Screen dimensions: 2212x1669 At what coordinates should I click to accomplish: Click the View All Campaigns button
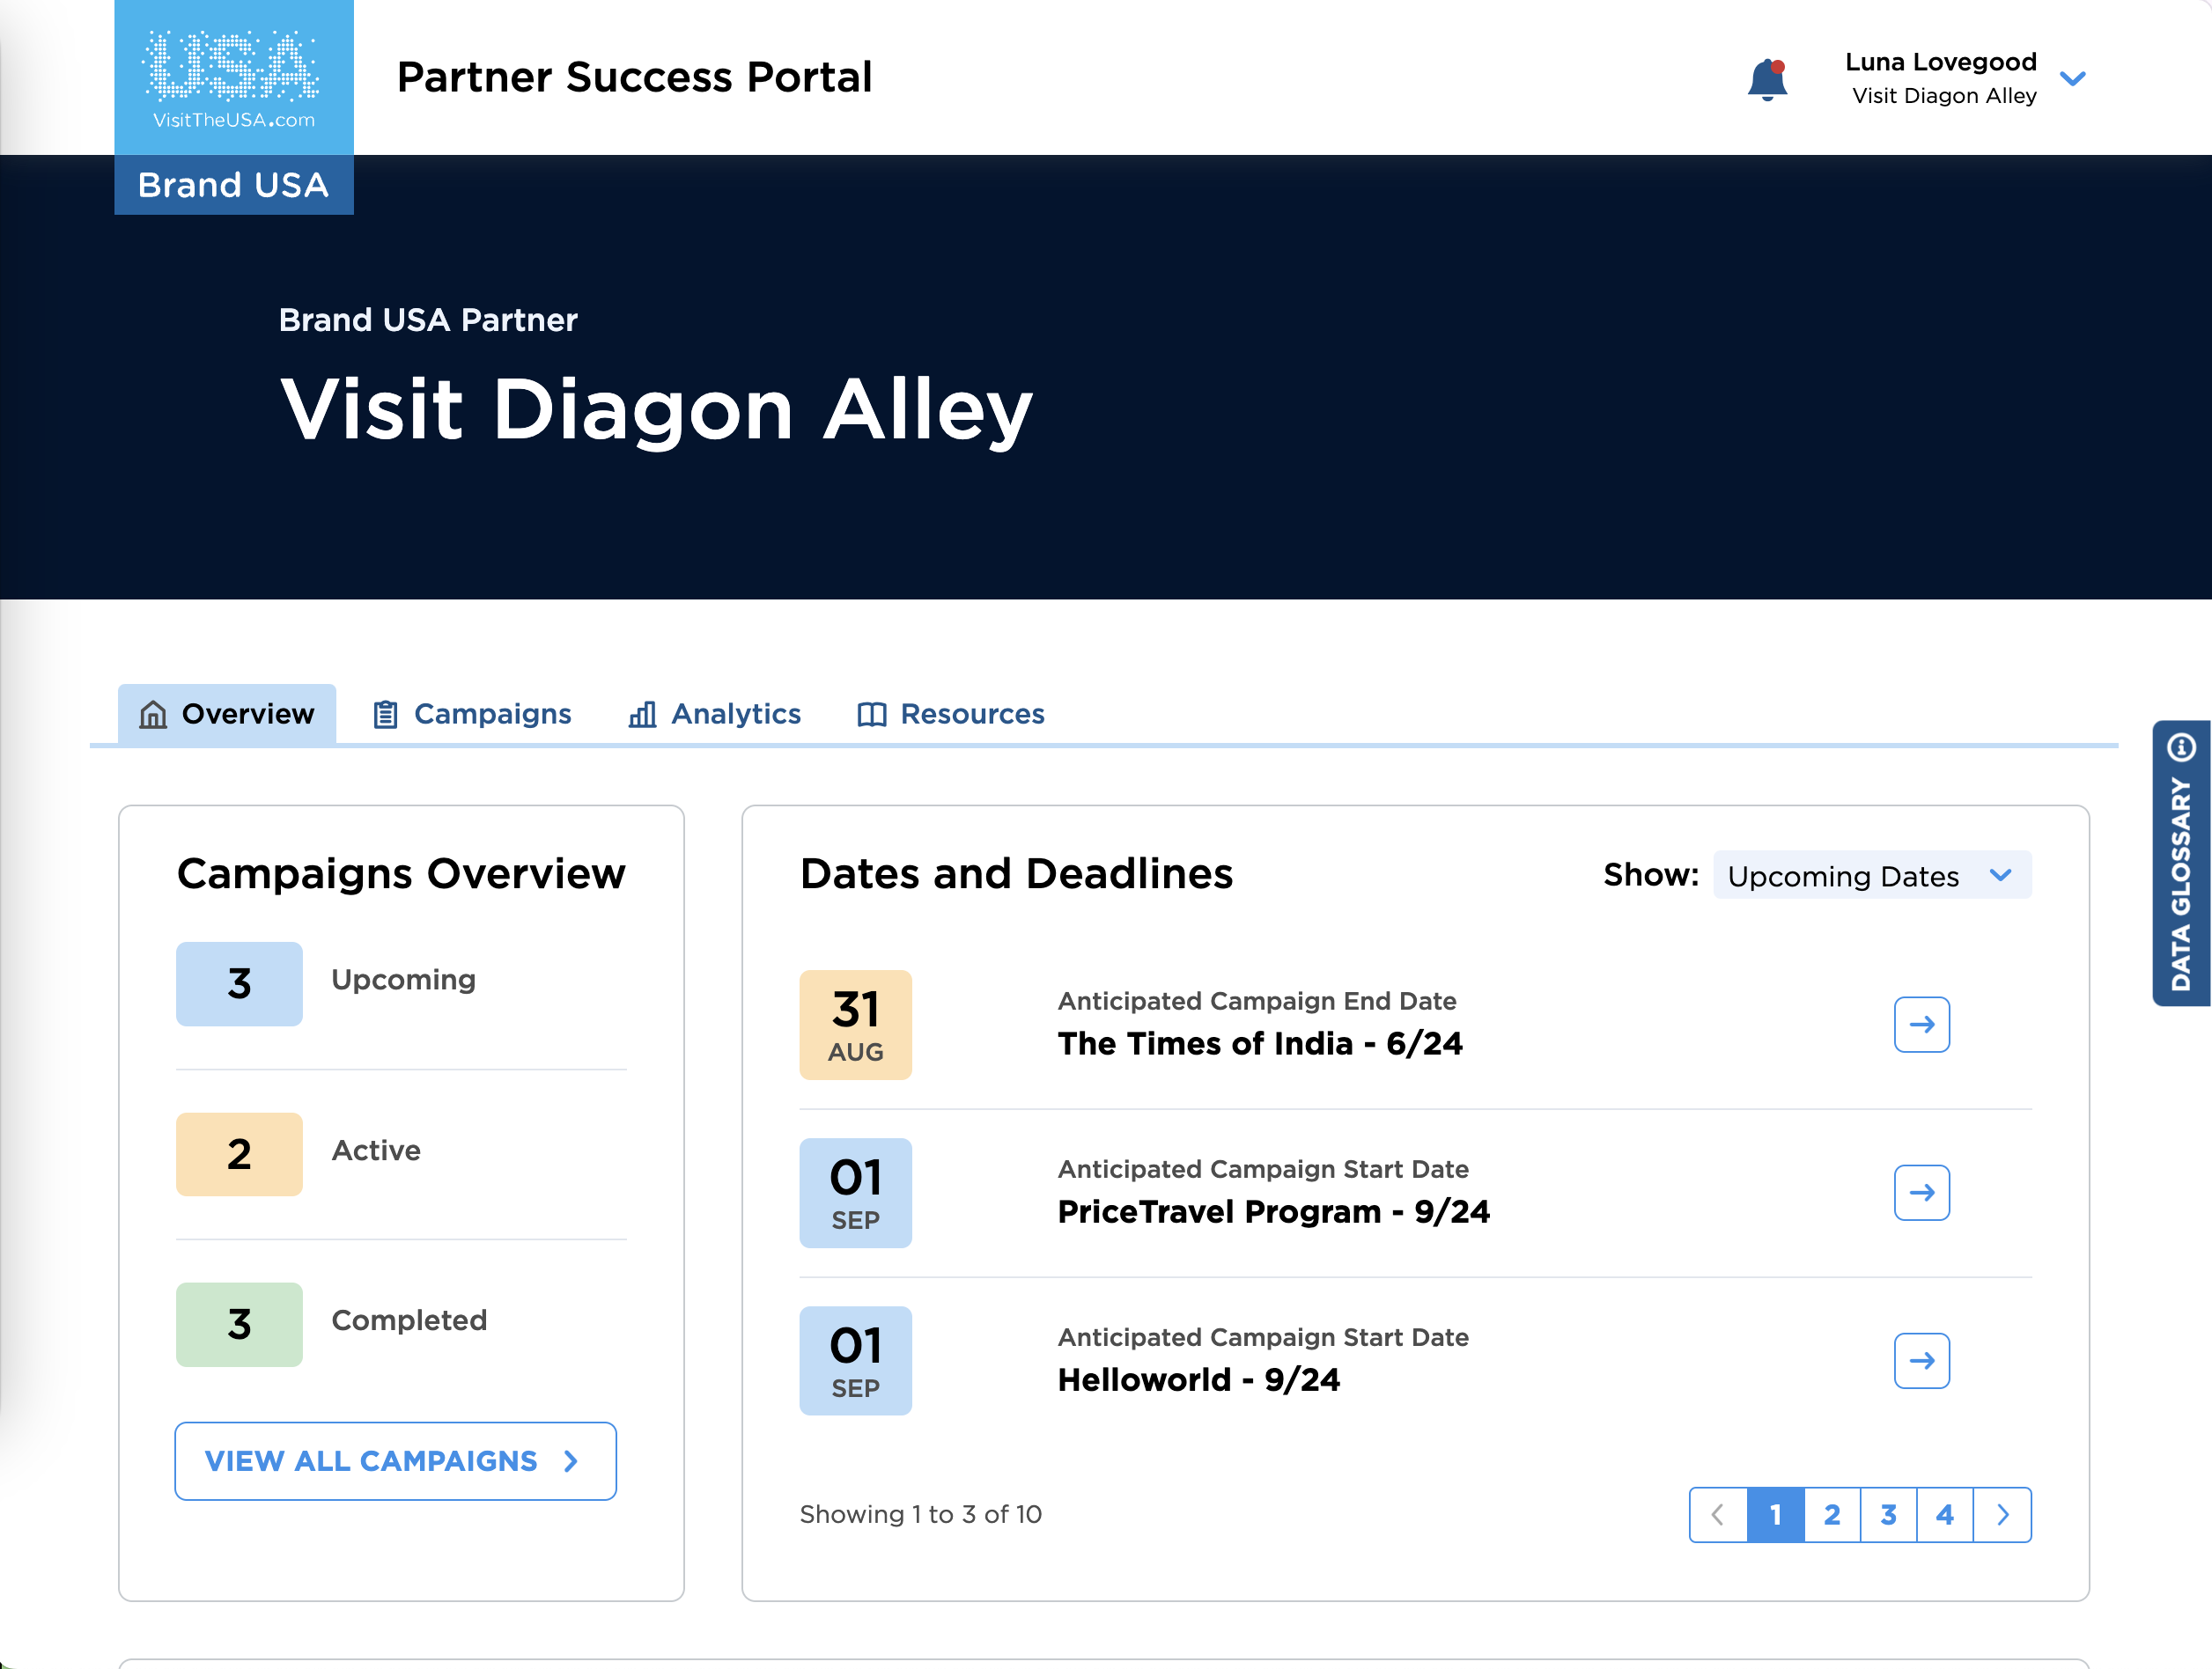[x=396, y=1461]
